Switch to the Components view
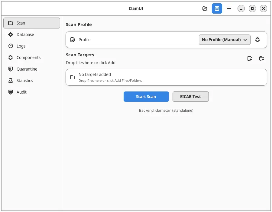272x212 pixels. point(32,58)
